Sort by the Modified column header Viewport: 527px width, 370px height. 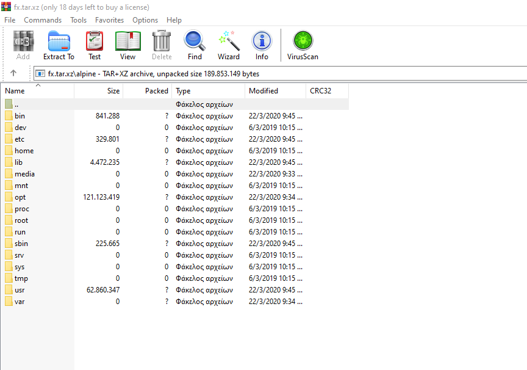276,91
